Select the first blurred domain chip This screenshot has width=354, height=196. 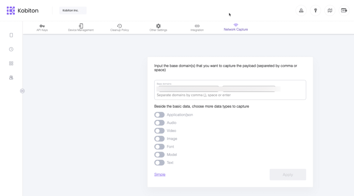[x=189, y=89]
